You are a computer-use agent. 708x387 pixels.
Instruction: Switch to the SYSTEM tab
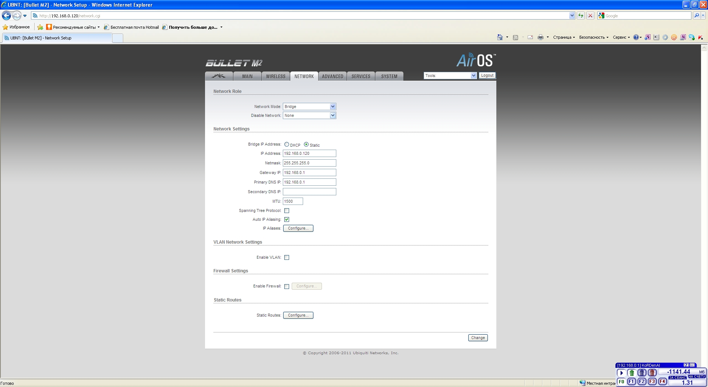click(389, 76)
